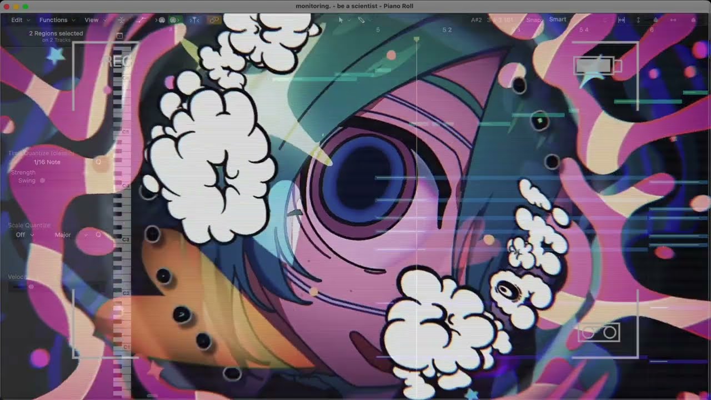Toggle the blue Catch Playhead button
Screen dimensions: 711x400
194,20
